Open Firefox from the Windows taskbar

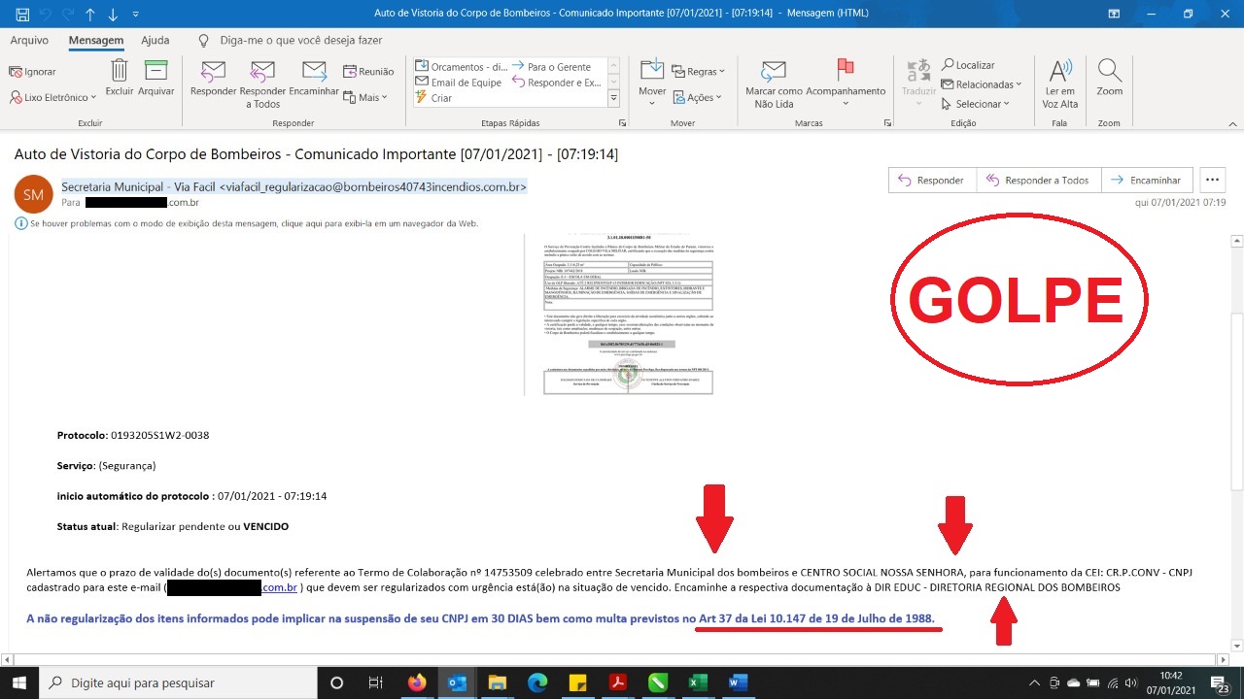(x=417, y=682)
